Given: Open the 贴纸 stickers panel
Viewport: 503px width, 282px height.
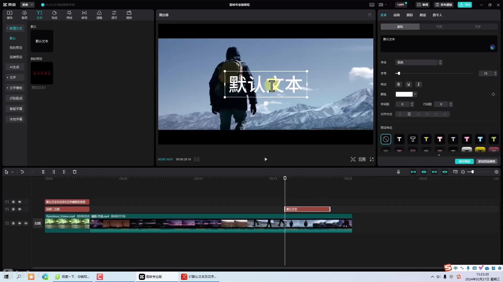Looking at the screenshot, I should click(54, 15).
